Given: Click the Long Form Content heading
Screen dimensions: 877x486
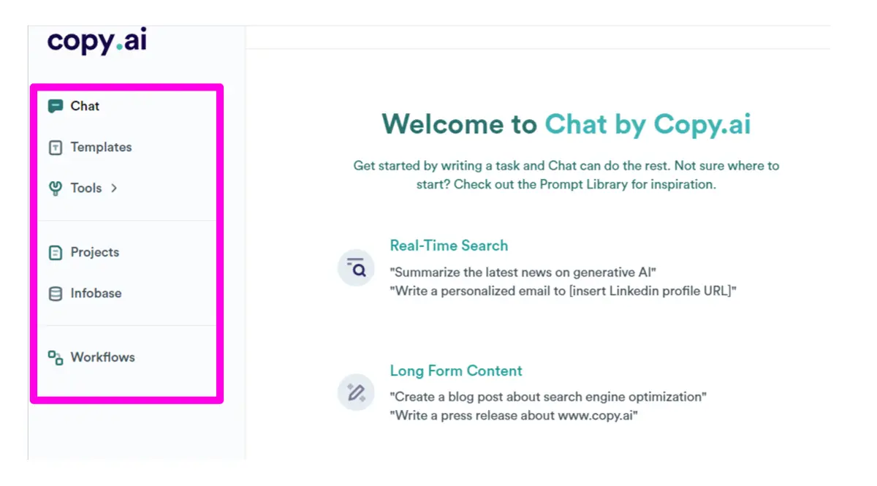Looking at the screenshot, I should 456,371.
